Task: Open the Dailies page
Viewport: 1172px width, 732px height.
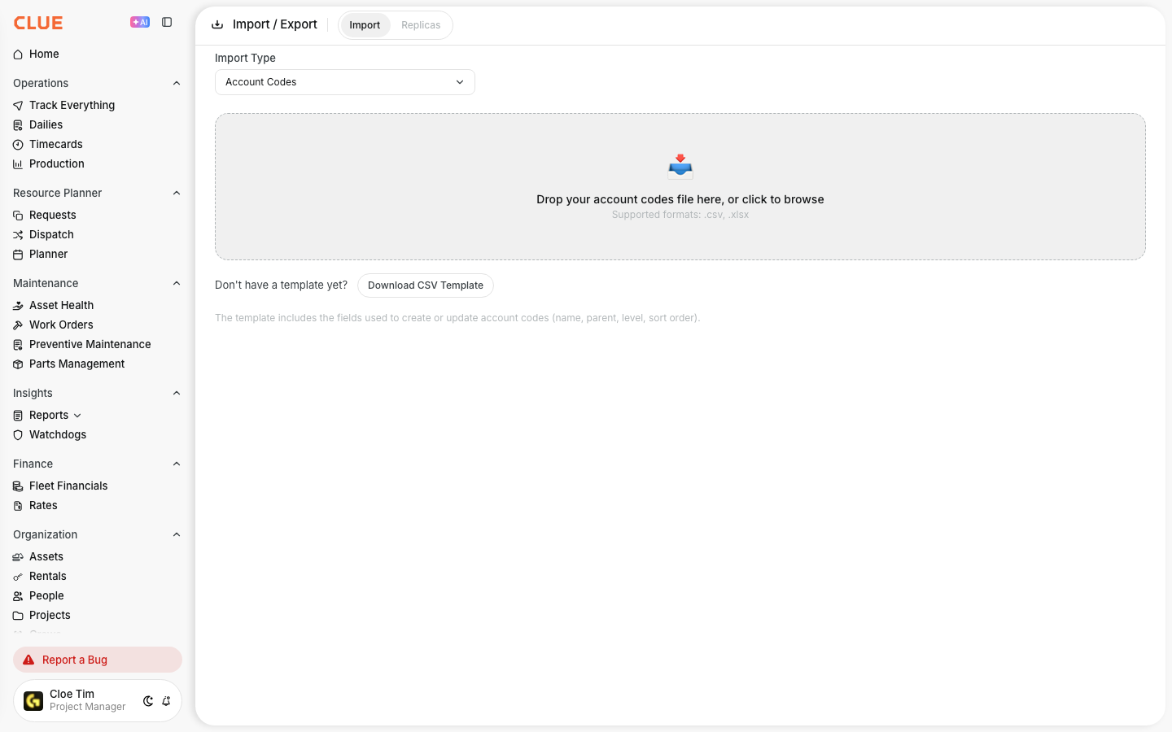Action: pos(46,124)
